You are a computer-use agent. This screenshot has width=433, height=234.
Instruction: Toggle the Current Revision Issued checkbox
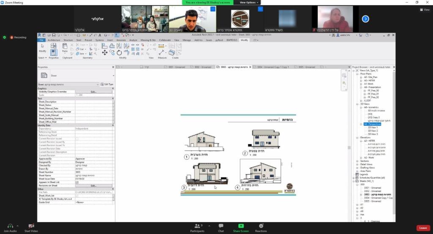coord(77,139)
